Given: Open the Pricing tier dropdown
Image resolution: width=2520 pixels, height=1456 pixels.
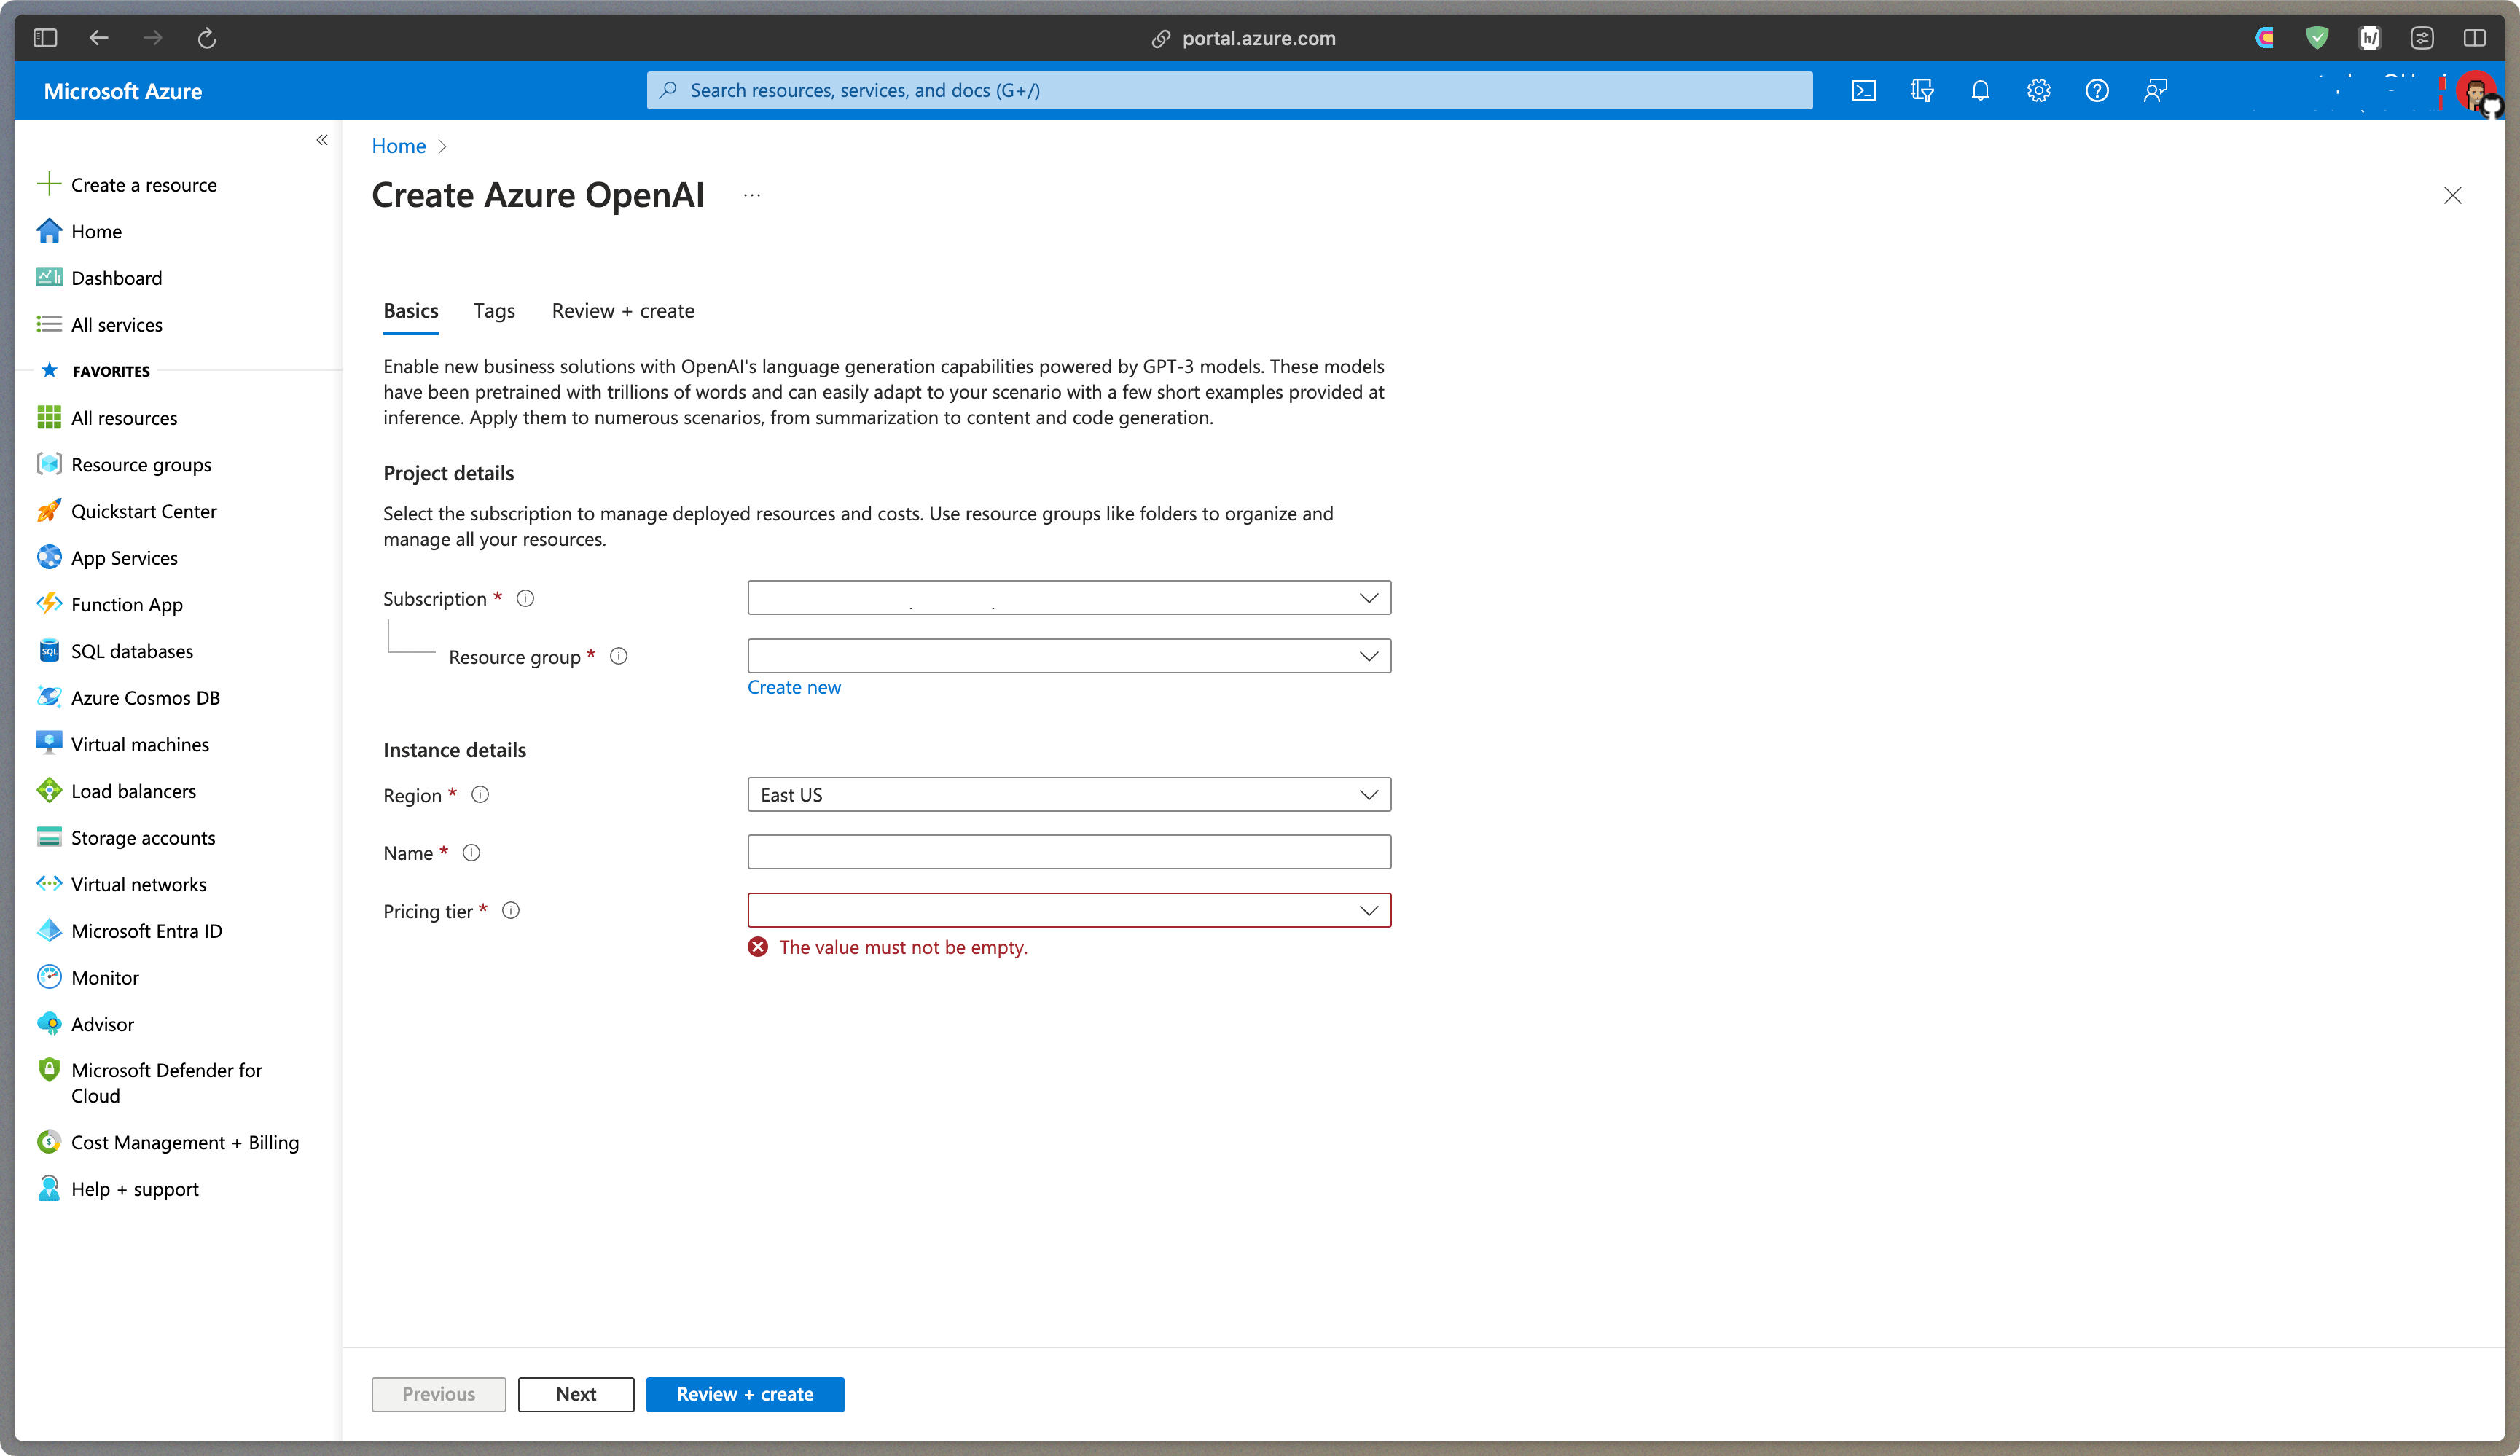Looking at the screenshot, I should click(x=1068, y=910).
